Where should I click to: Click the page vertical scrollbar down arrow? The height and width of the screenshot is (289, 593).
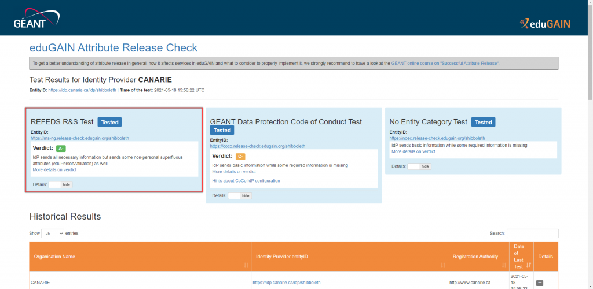tap(590, 286)
